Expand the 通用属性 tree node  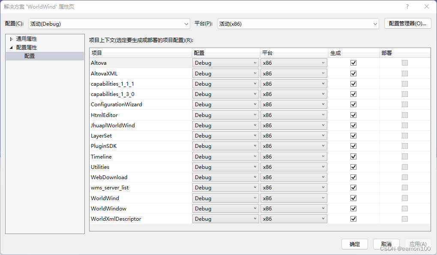11,39
